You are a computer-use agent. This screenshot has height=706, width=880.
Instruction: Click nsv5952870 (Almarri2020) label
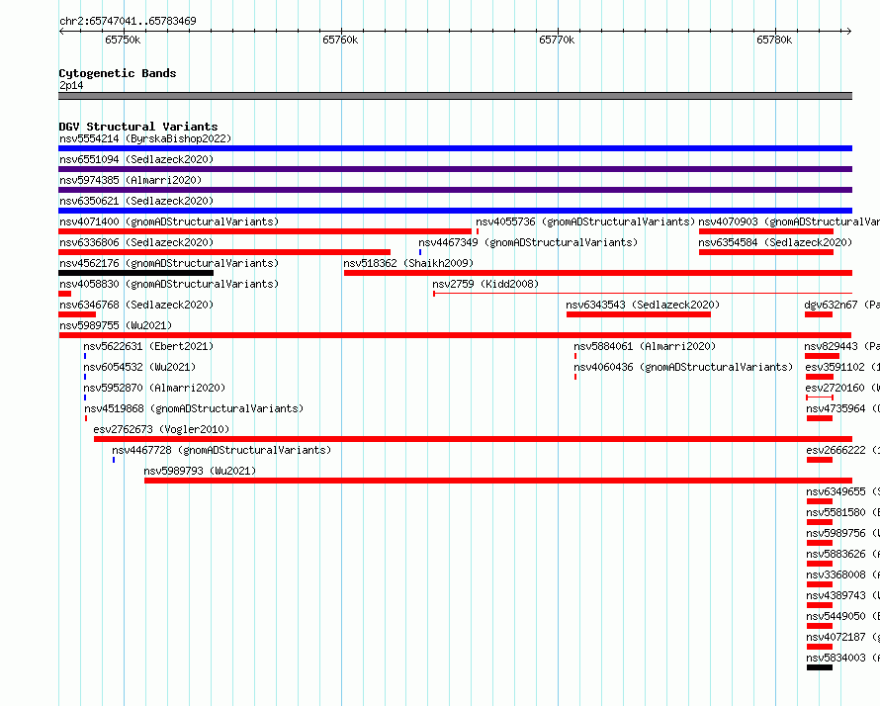coord(154,388)
